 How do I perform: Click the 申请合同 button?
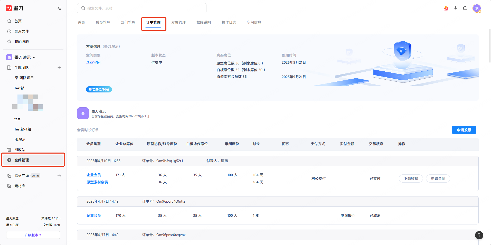click(x=438, y=178)
